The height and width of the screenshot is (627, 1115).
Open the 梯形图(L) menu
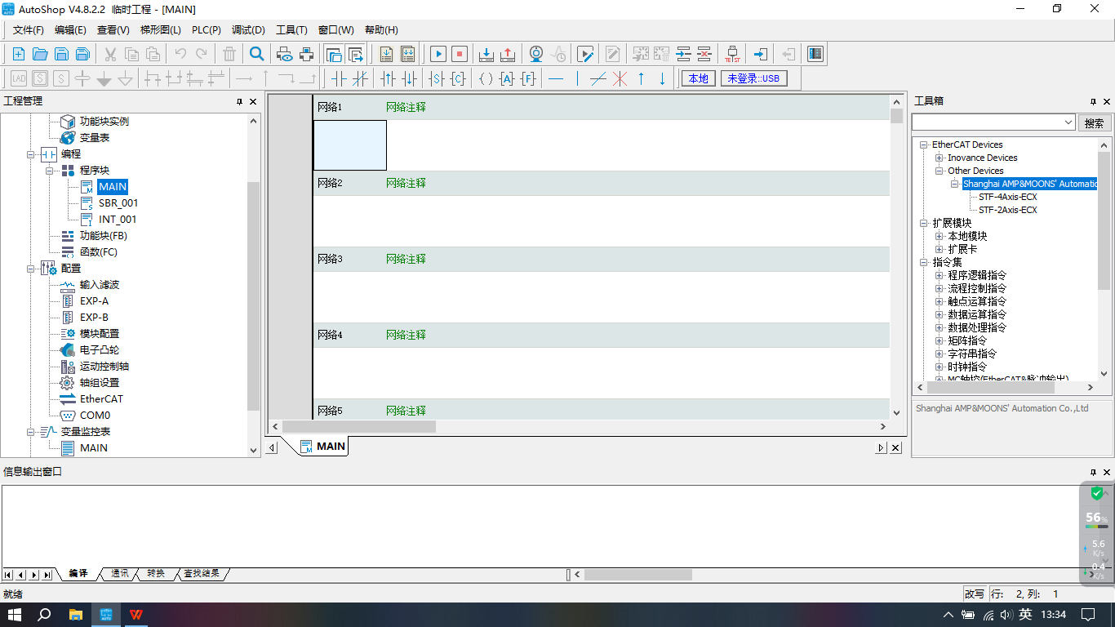point(161,30)
